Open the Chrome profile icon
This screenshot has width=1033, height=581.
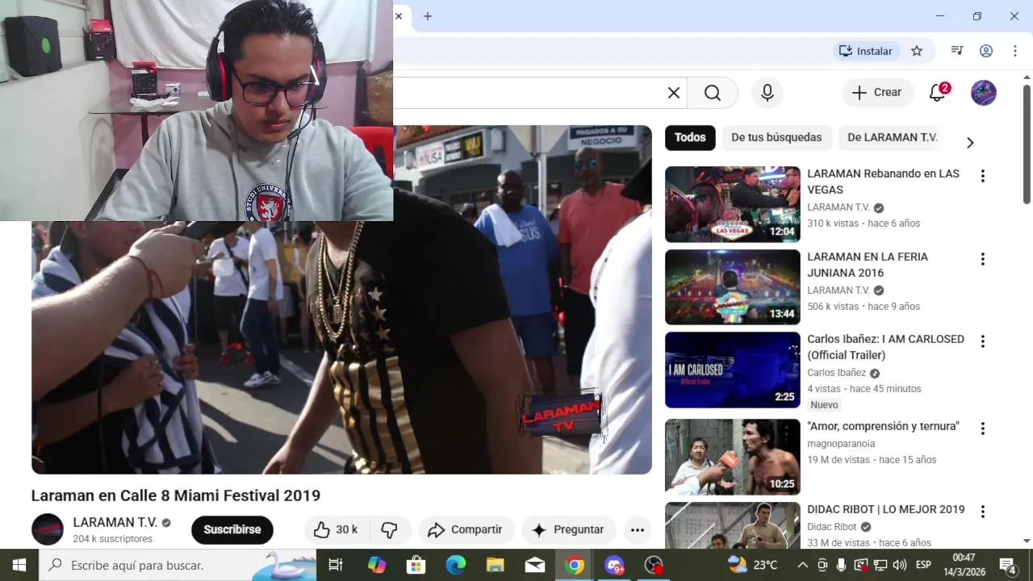tap(986, 51)
